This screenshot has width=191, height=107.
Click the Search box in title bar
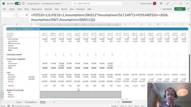pyautogui.click(x=97, y=4)
